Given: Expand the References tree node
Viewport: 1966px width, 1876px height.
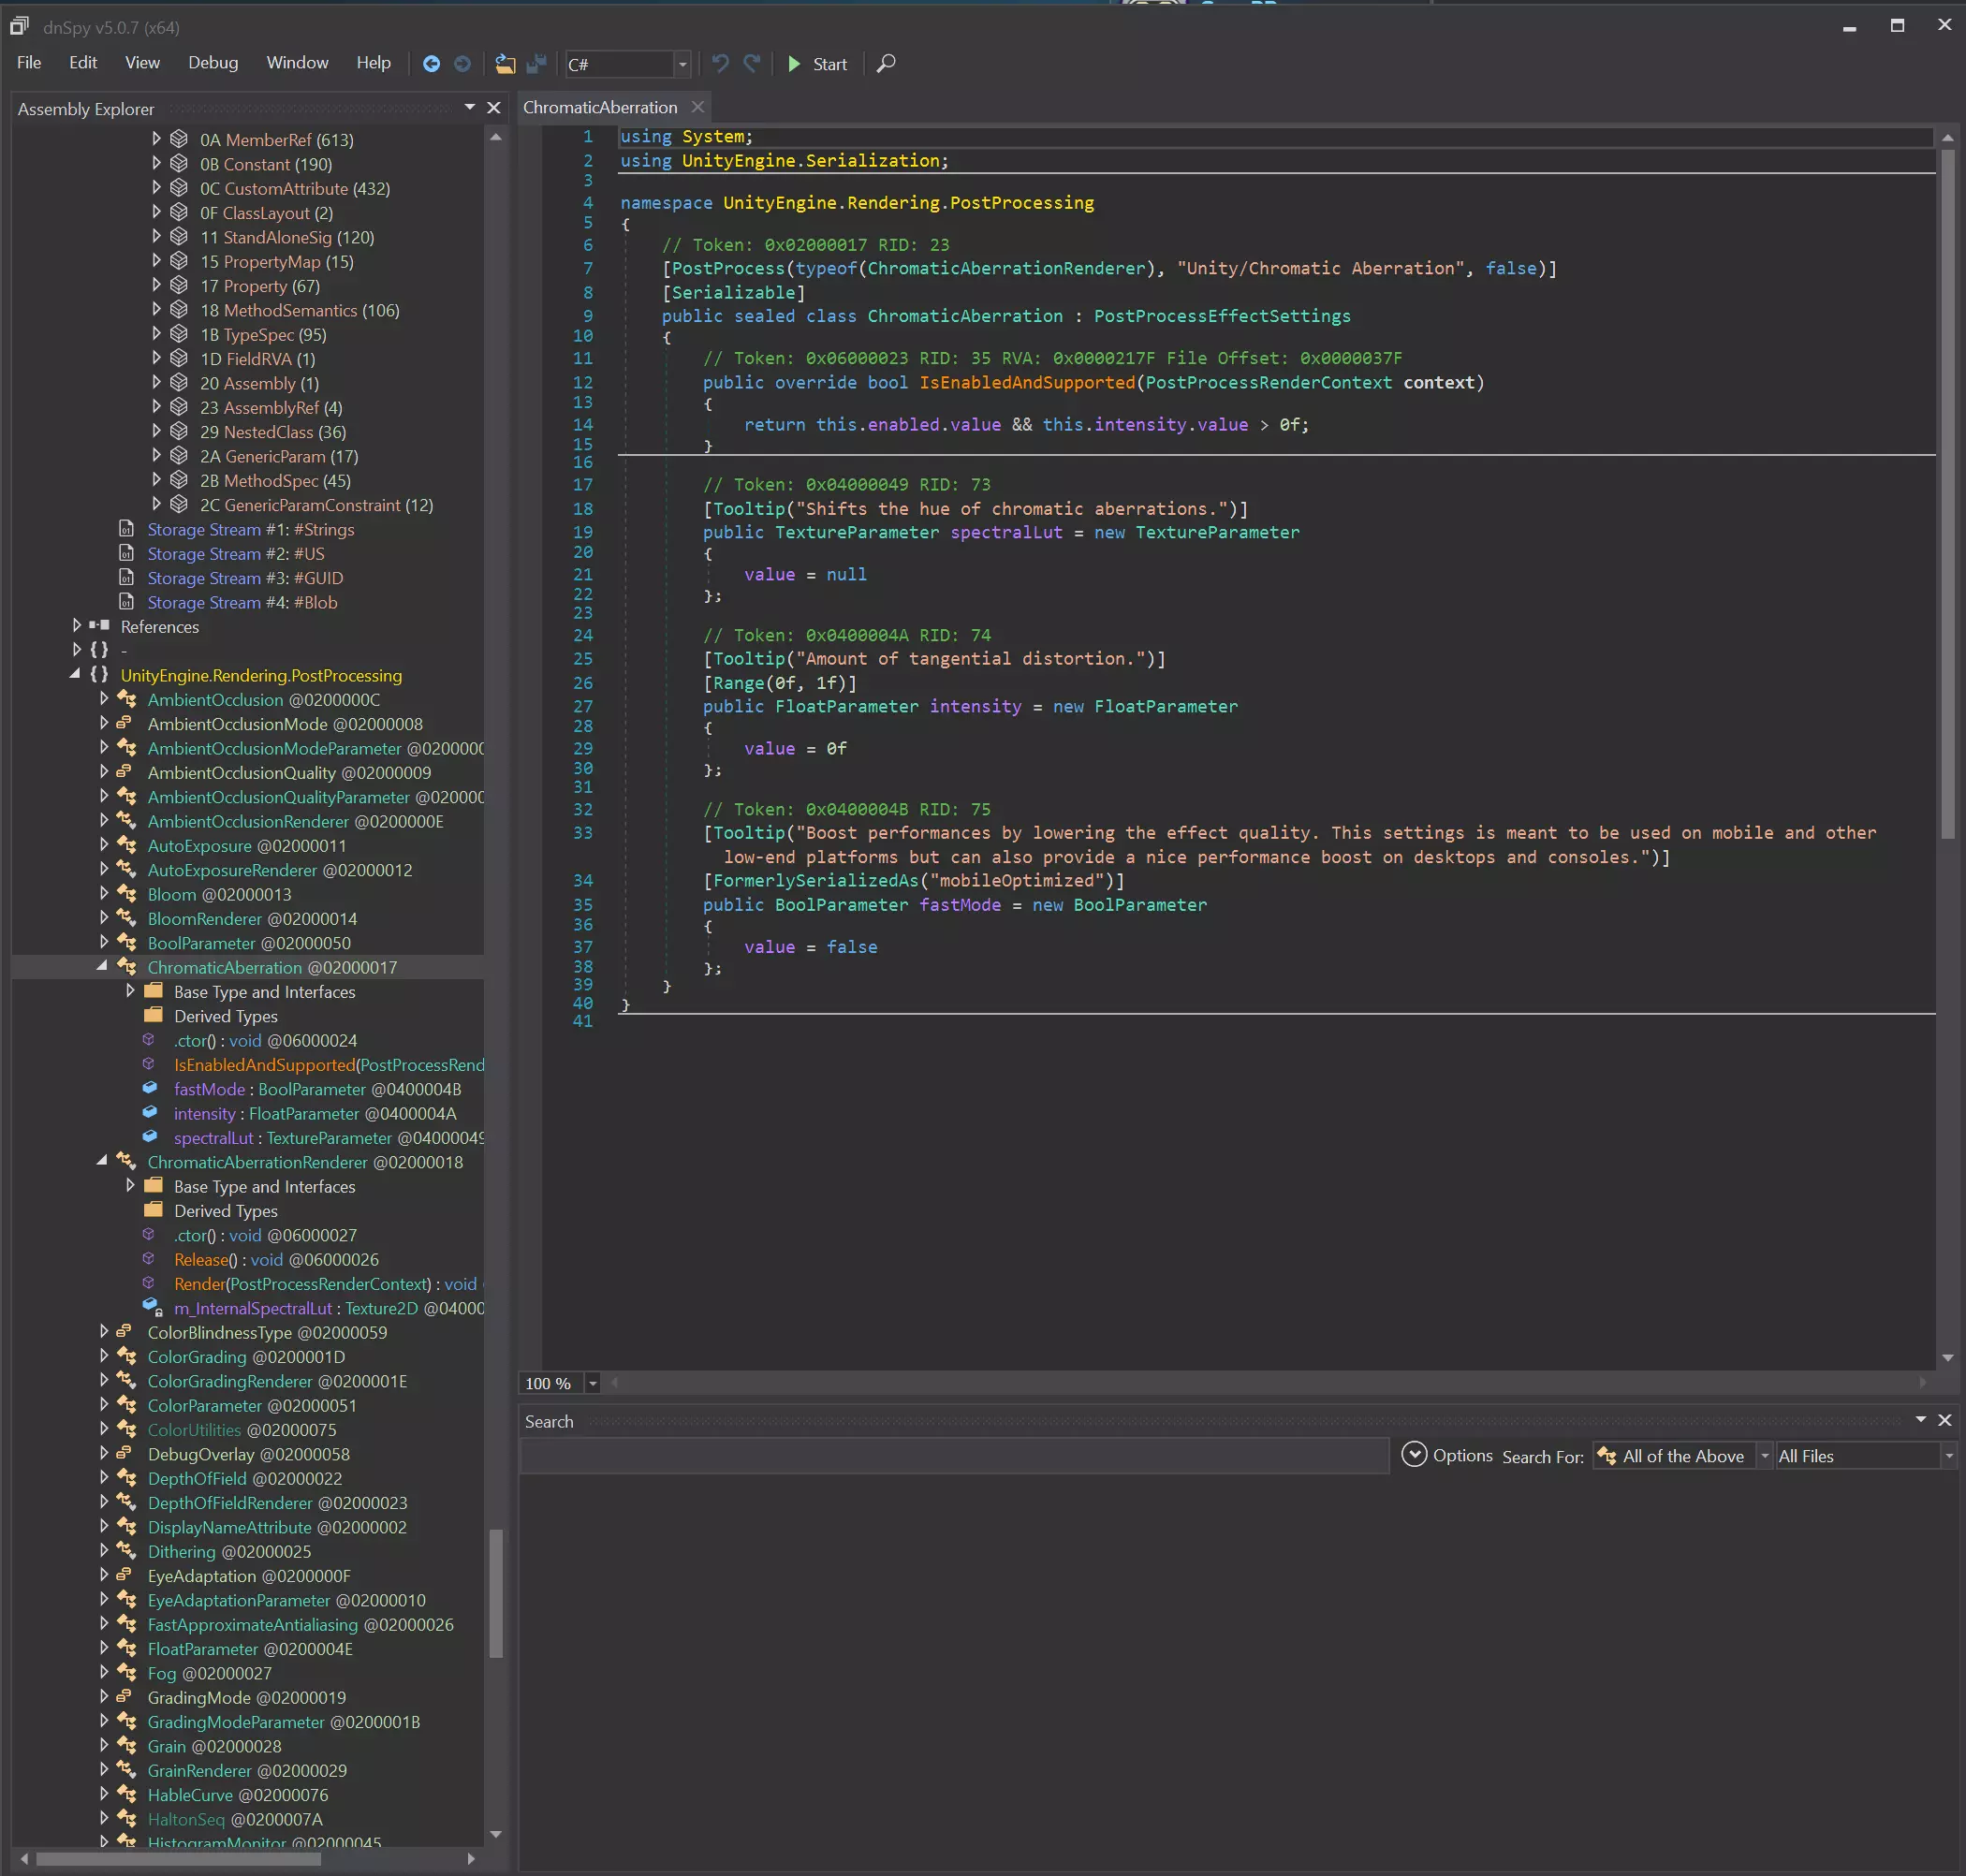Looking at the screenshot, I should coord(77,625).
